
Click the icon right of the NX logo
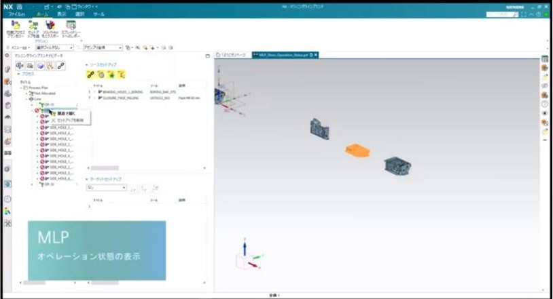pyautogui.click(x=20, y=6)
